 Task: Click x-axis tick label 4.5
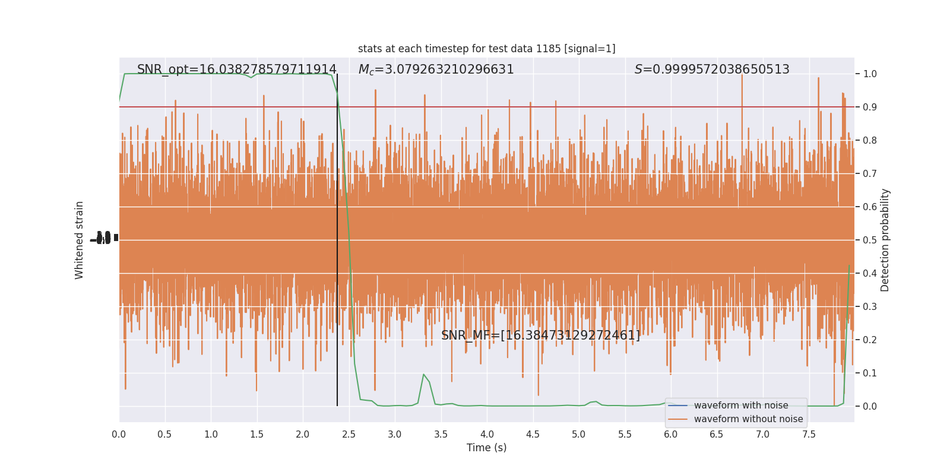[x=533, y=435]
